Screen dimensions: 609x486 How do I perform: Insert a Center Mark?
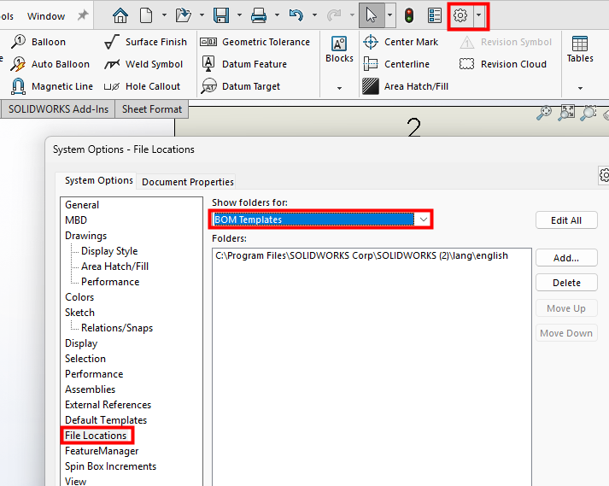(401, 42)
